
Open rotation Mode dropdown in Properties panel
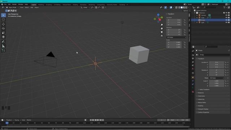tap(217, 78)
